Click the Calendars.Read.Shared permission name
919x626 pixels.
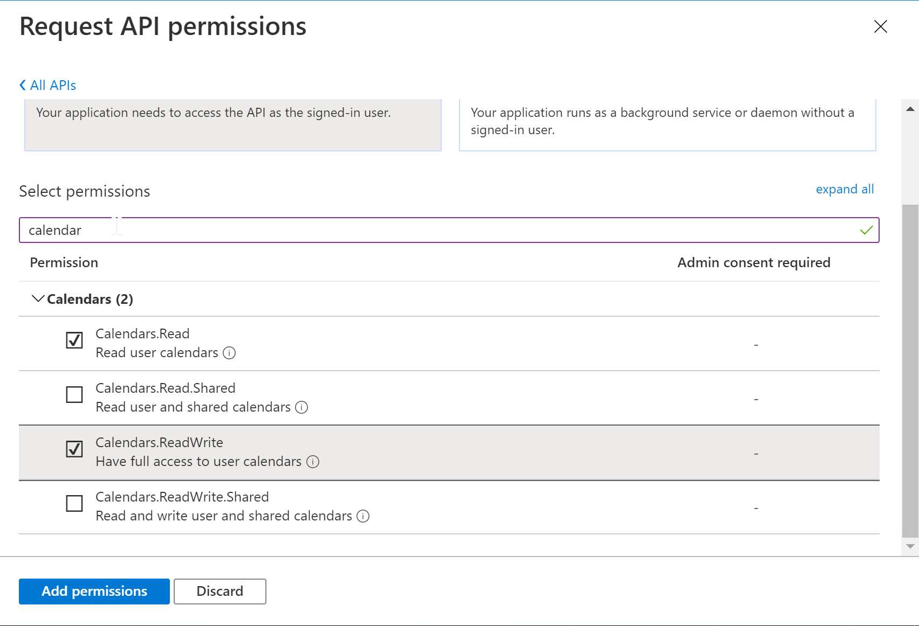(x=166, y=388)
